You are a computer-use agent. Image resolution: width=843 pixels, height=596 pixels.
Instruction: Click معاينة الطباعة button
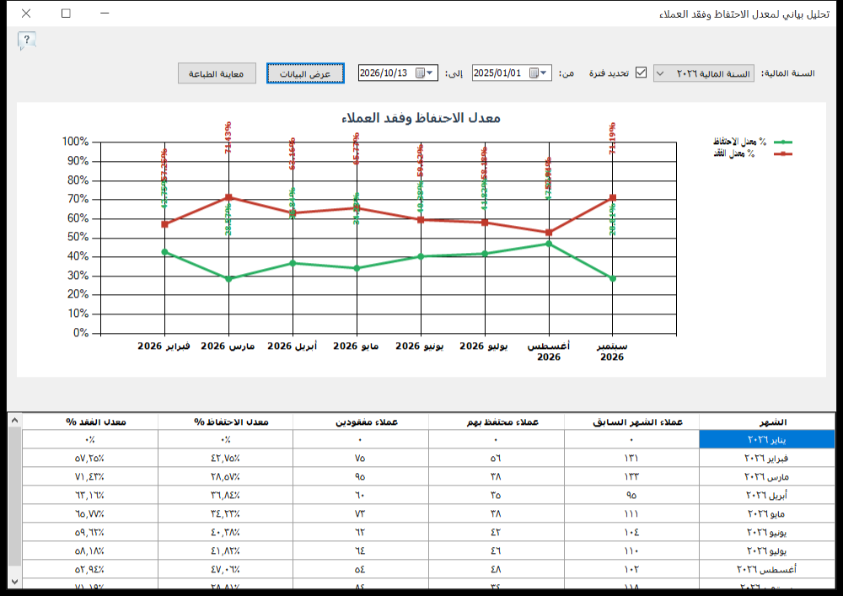point(216,73)
